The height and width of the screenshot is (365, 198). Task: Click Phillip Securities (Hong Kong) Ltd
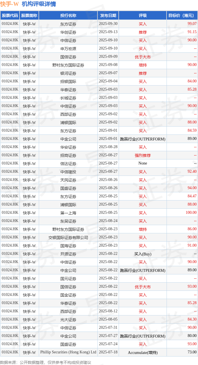[x=68, y=352]
